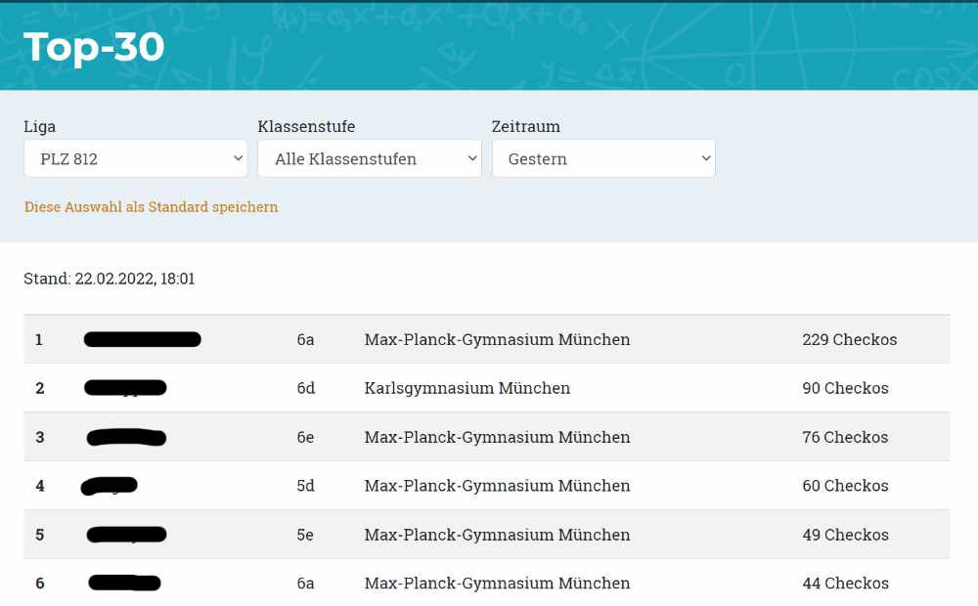Expand the Klassenstufe dropdown
Viewport: 978px width, 606px height.
click(369, 158)
